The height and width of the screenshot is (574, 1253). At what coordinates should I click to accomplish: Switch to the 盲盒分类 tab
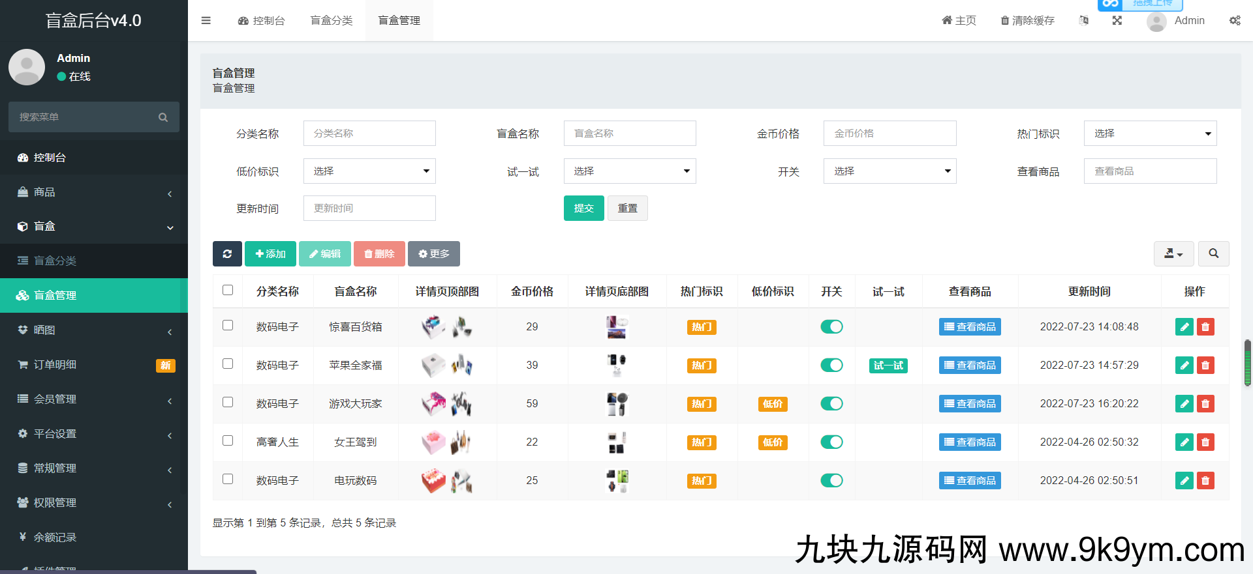332,21
